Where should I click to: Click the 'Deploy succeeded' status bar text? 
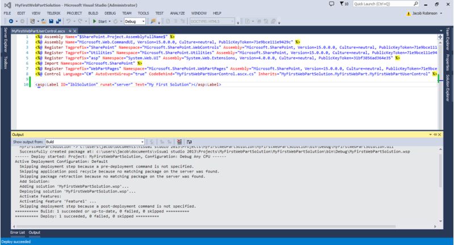16,242
